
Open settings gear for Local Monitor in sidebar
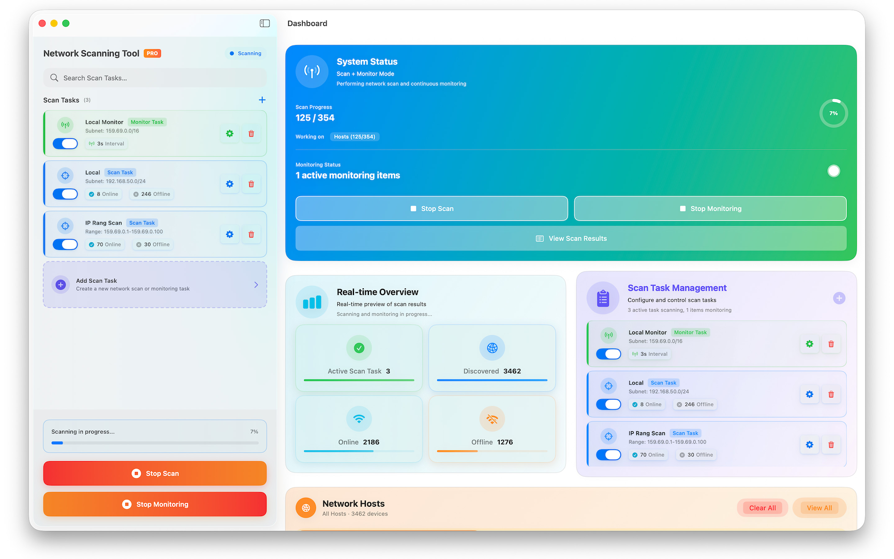(x=230, y=134)
